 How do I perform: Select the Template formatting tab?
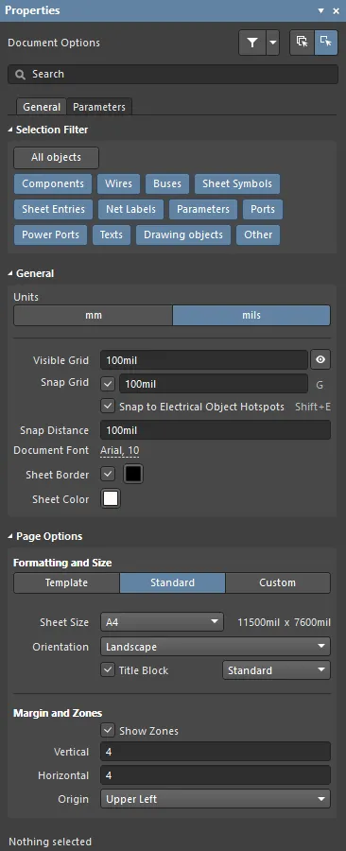coord(66,582)
